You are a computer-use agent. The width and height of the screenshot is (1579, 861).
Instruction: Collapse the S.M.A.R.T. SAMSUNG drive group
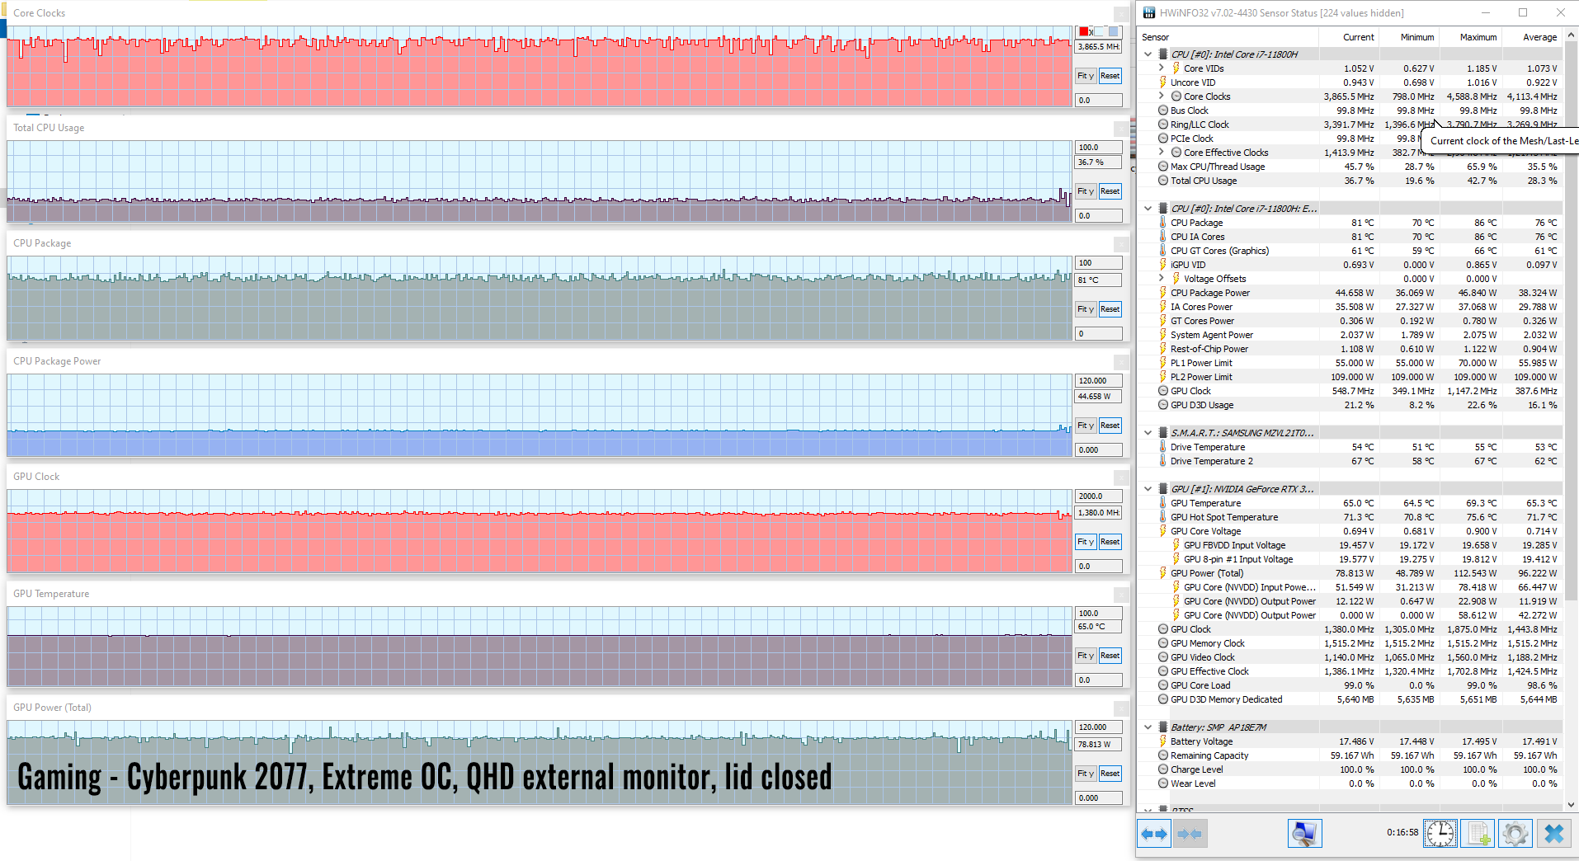1148,433
